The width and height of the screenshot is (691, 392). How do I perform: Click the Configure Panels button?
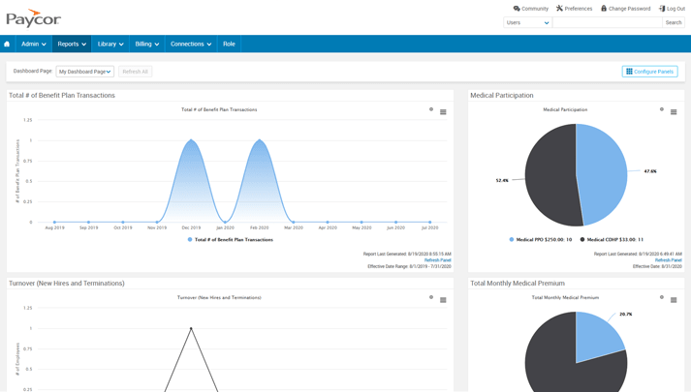649,72
